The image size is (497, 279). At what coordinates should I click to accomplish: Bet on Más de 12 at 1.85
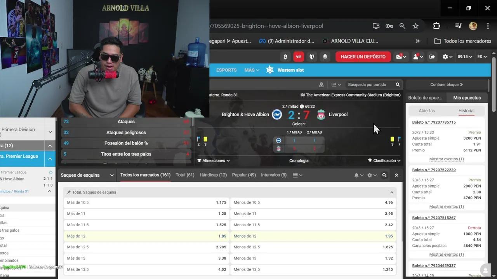point(147,236)
